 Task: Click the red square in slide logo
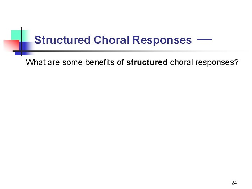11,45
